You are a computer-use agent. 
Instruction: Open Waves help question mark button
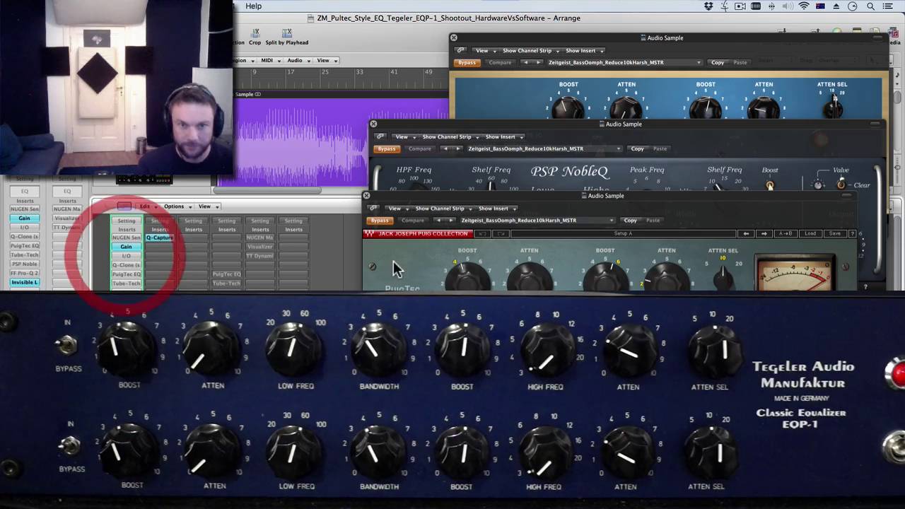pos(852,233)
